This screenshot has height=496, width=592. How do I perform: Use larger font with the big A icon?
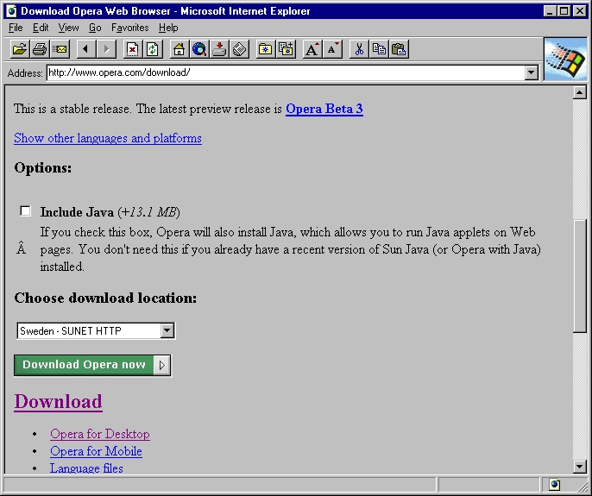312,49
